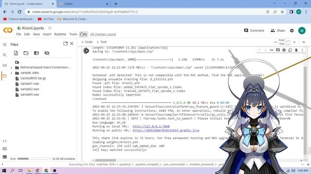Open the View menu

click(36, 34)
